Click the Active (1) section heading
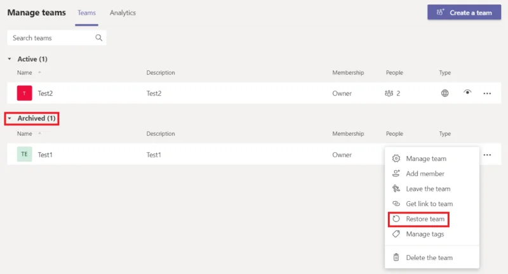This screenshot has width=508, height=274. (x=32, y=59)
